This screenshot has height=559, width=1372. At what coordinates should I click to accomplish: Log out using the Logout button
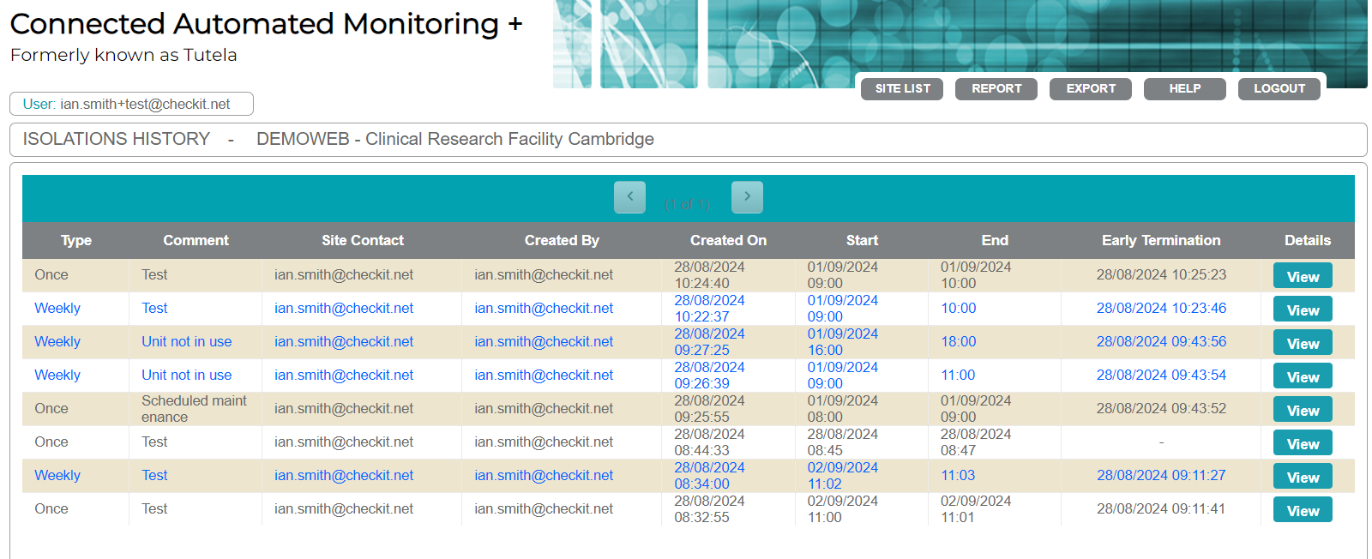pos(1279,89)
